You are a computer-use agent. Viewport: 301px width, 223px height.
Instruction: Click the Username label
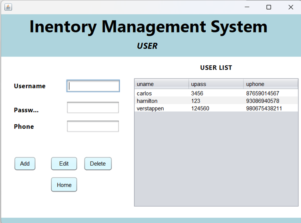(x=30, y=86)
